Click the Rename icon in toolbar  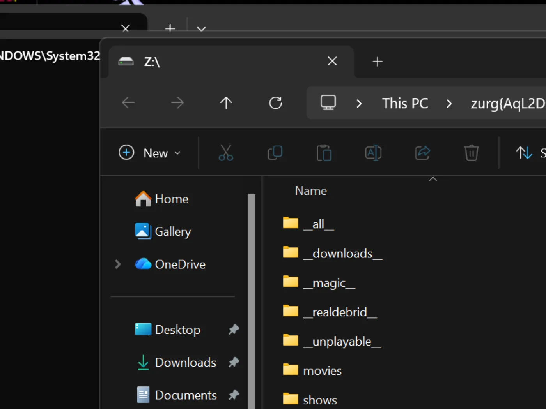pos(373,153)
